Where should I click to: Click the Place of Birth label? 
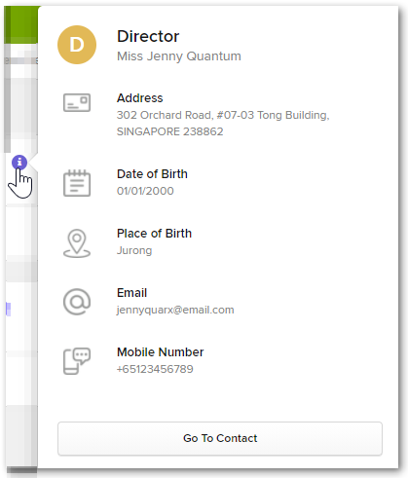coord(154,234)
